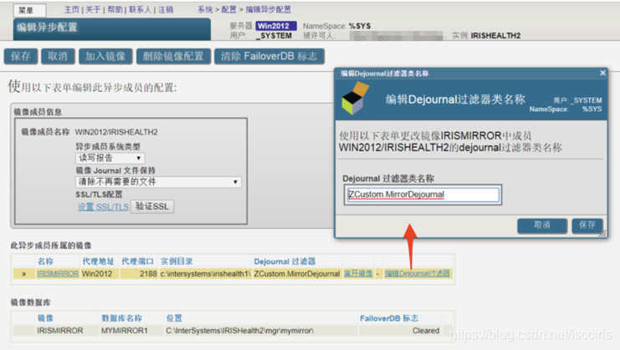Click the Win2012 server badge
This screenshot has width=620, height=350.
pyautogui.click(x=276, y=26)
